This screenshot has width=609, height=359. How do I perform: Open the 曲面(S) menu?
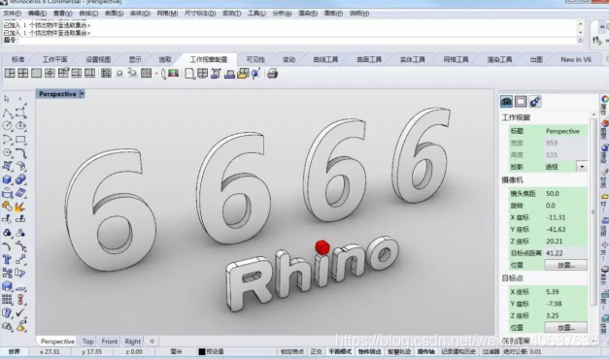point(114,14)
